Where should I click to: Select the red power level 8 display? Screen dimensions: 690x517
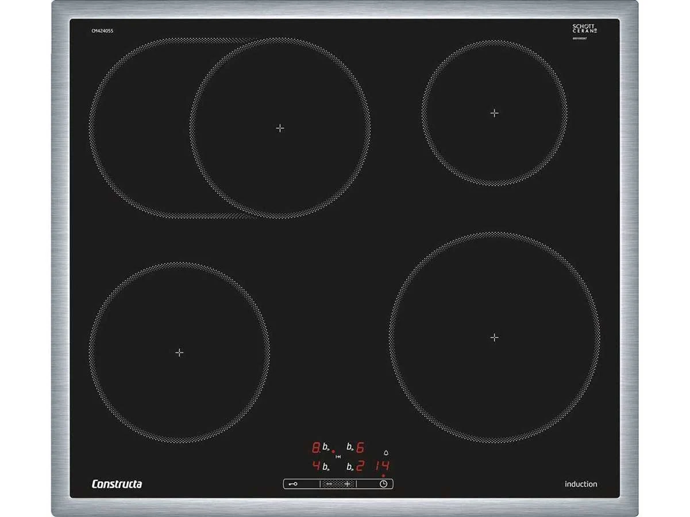(x=315, y=447)
